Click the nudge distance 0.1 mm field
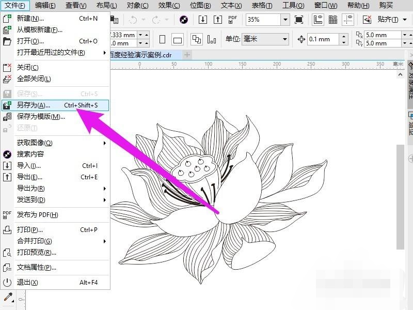This screenshot has width=413, height=310. [x=323, y=39]
